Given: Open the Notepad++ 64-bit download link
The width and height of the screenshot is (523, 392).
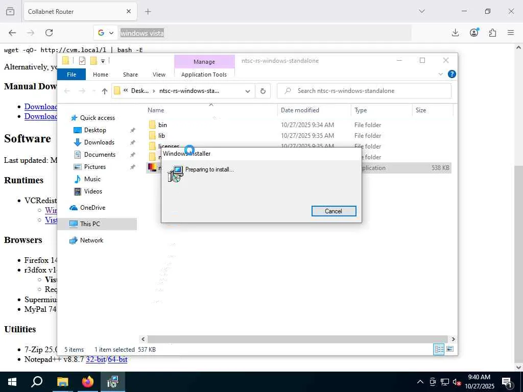Looking at the screenshot, I should pos(117,359).
